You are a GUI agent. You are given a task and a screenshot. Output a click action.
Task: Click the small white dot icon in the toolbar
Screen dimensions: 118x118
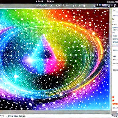pos(80,6)
